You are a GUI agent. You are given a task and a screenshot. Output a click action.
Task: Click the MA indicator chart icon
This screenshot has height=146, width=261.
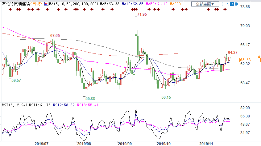[46, 4]
